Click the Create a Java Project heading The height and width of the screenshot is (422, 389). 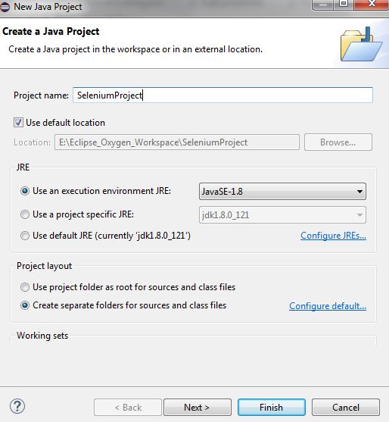point(51,32)
